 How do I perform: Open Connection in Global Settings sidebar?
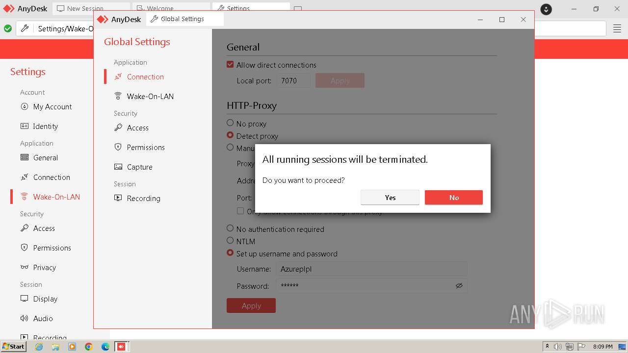tap(145, 76)
